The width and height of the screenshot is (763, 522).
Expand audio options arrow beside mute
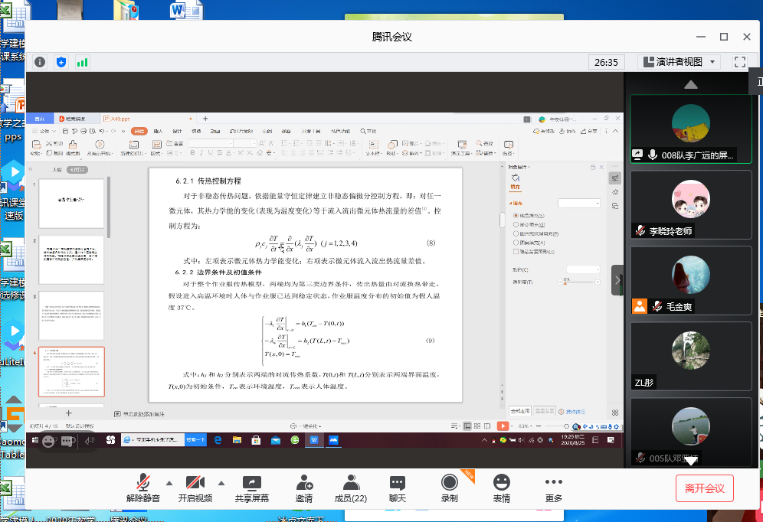tap(169, 482)
